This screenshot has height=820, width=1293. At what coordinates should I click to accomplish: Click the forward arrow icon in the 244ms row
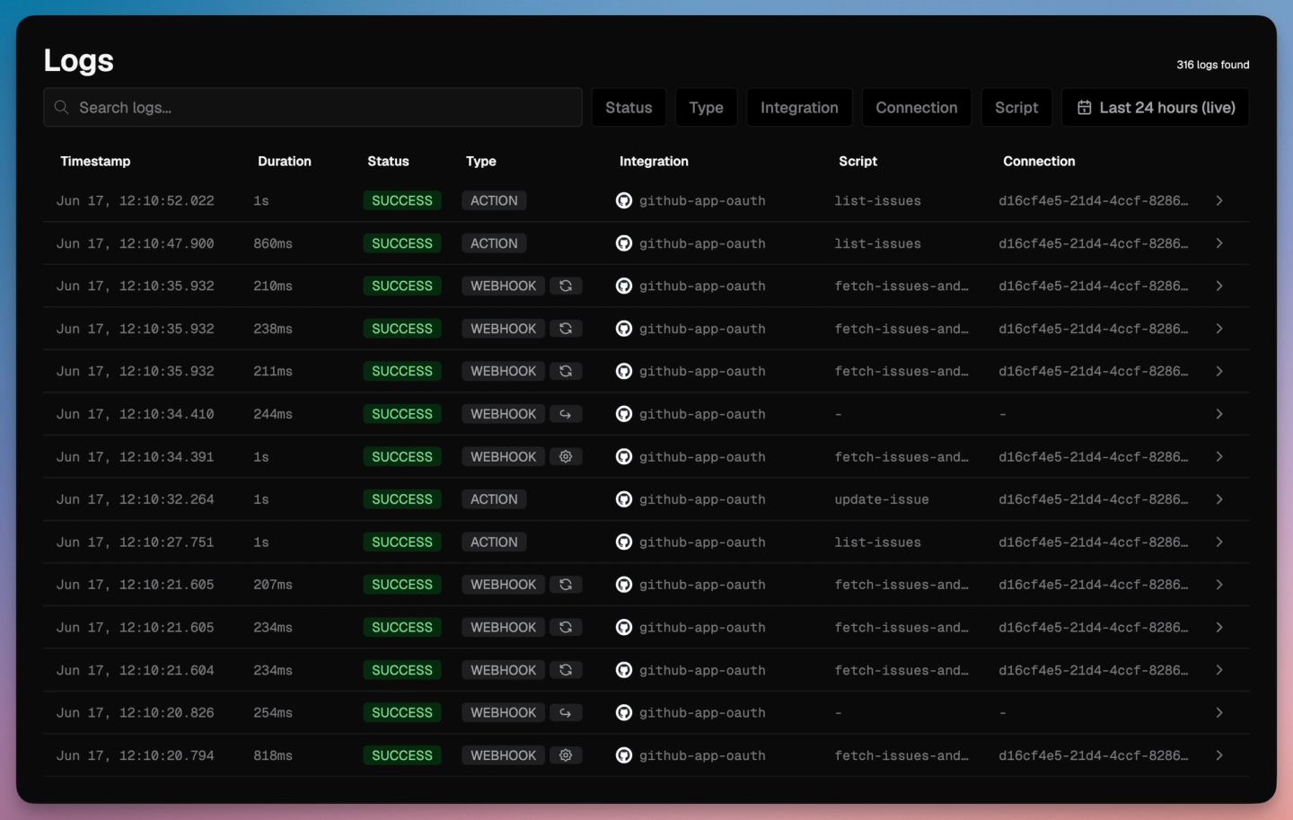[566, 414]
